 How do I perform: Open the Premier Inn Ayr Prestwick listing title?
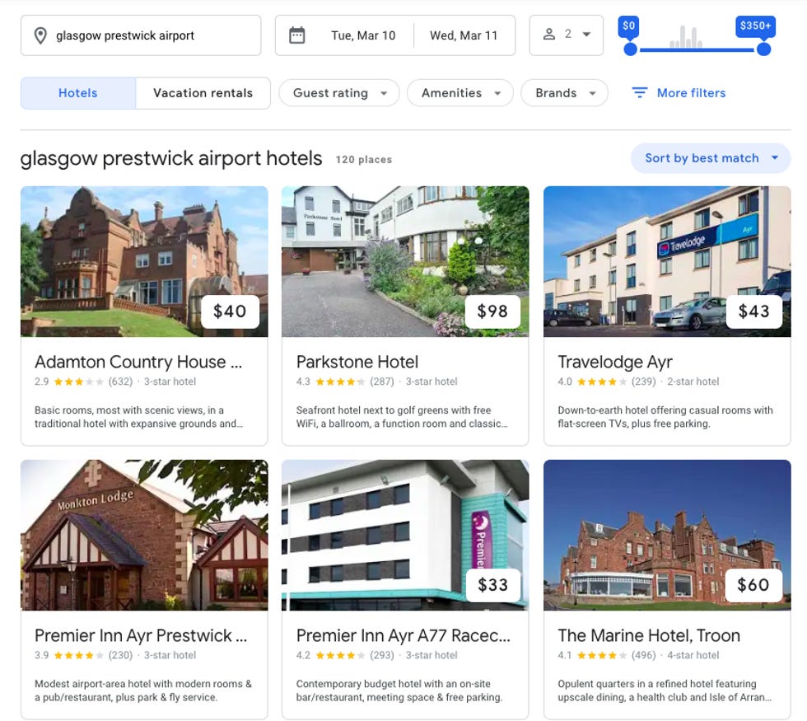point(141,635)
